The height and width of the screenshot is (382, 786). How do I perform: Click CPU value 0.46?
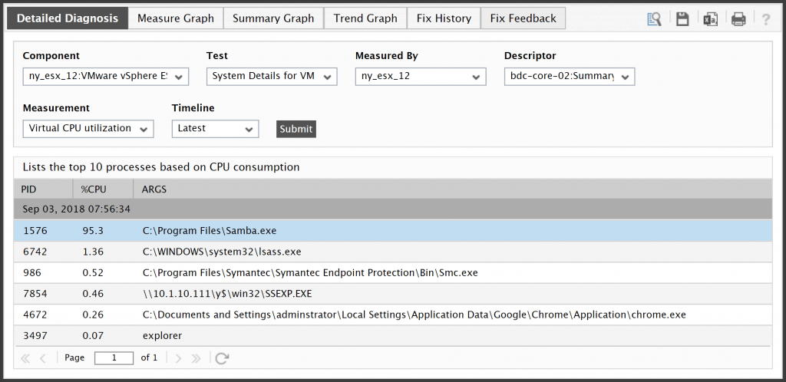point(93,294)
